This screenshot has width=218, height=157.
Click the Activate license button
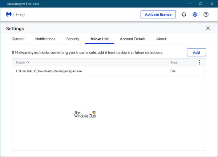tap(158, 14)
